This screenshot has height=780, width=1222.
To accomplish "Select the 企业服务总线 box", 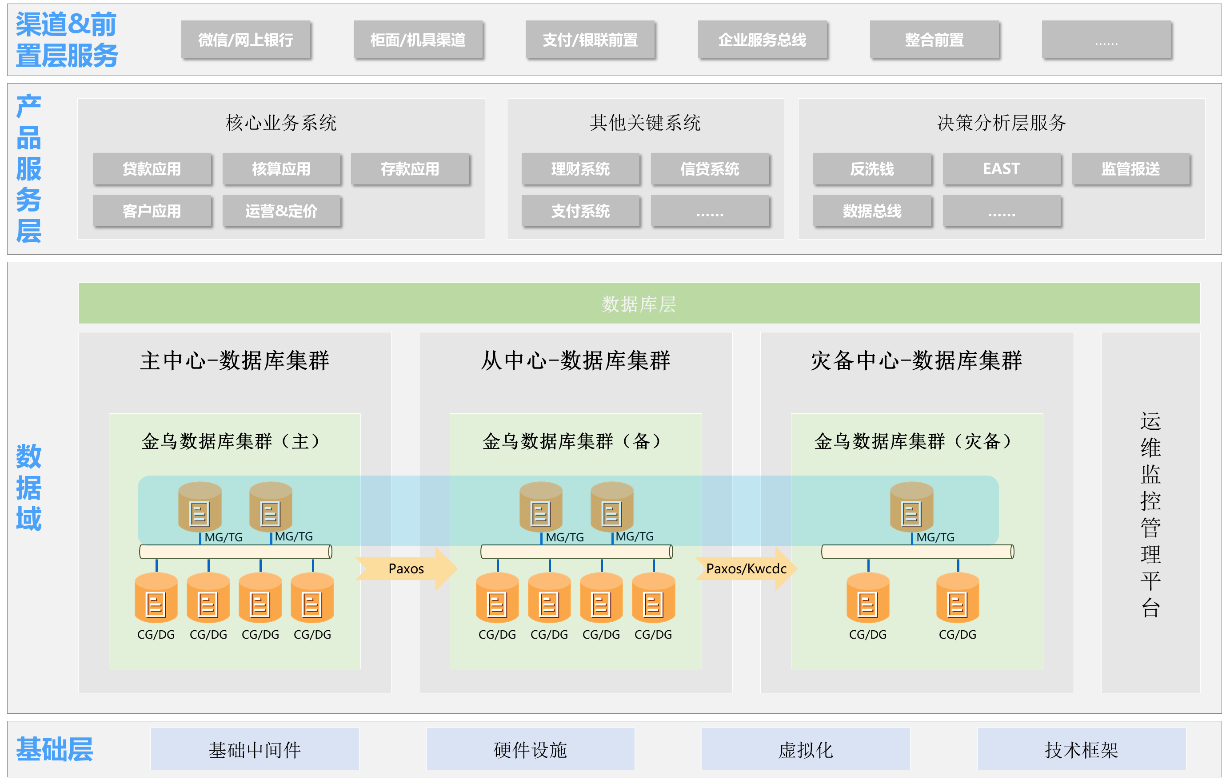I will click(762, 40).
